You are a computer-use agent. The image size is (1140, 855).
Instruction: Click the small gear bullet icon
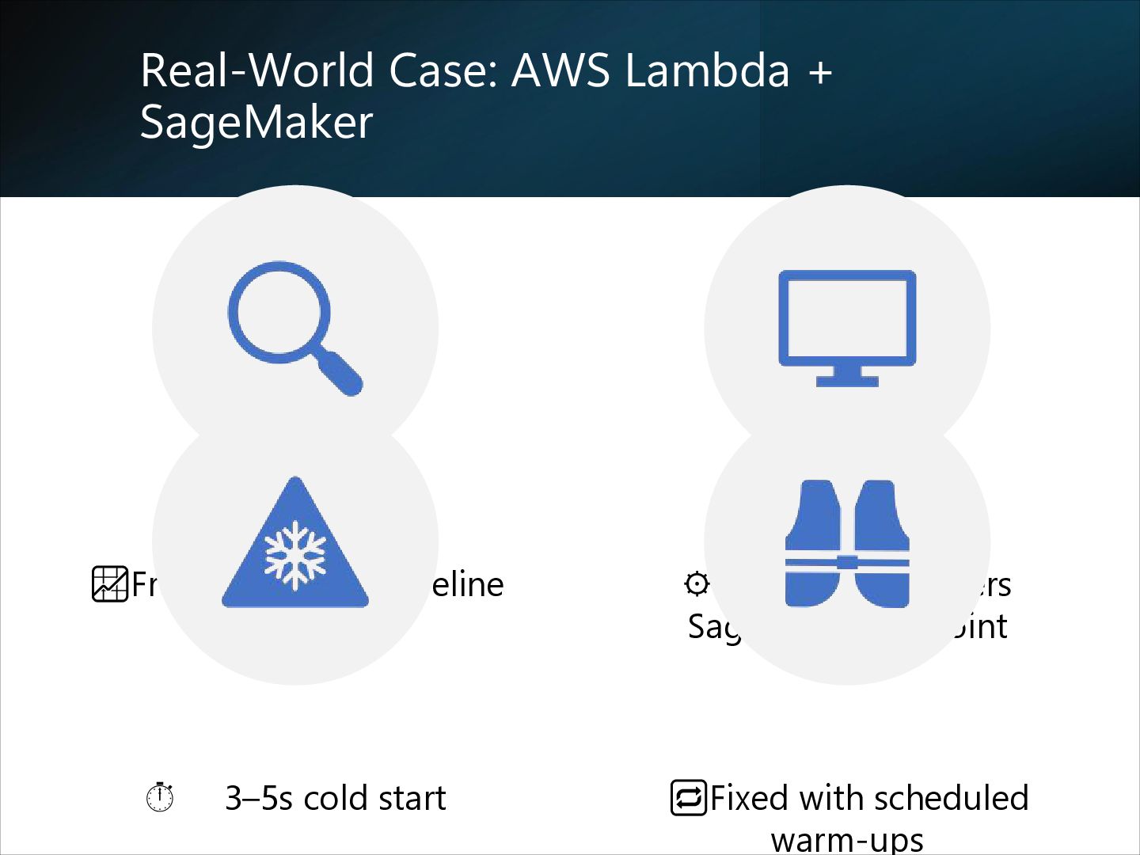pos(697,584)
